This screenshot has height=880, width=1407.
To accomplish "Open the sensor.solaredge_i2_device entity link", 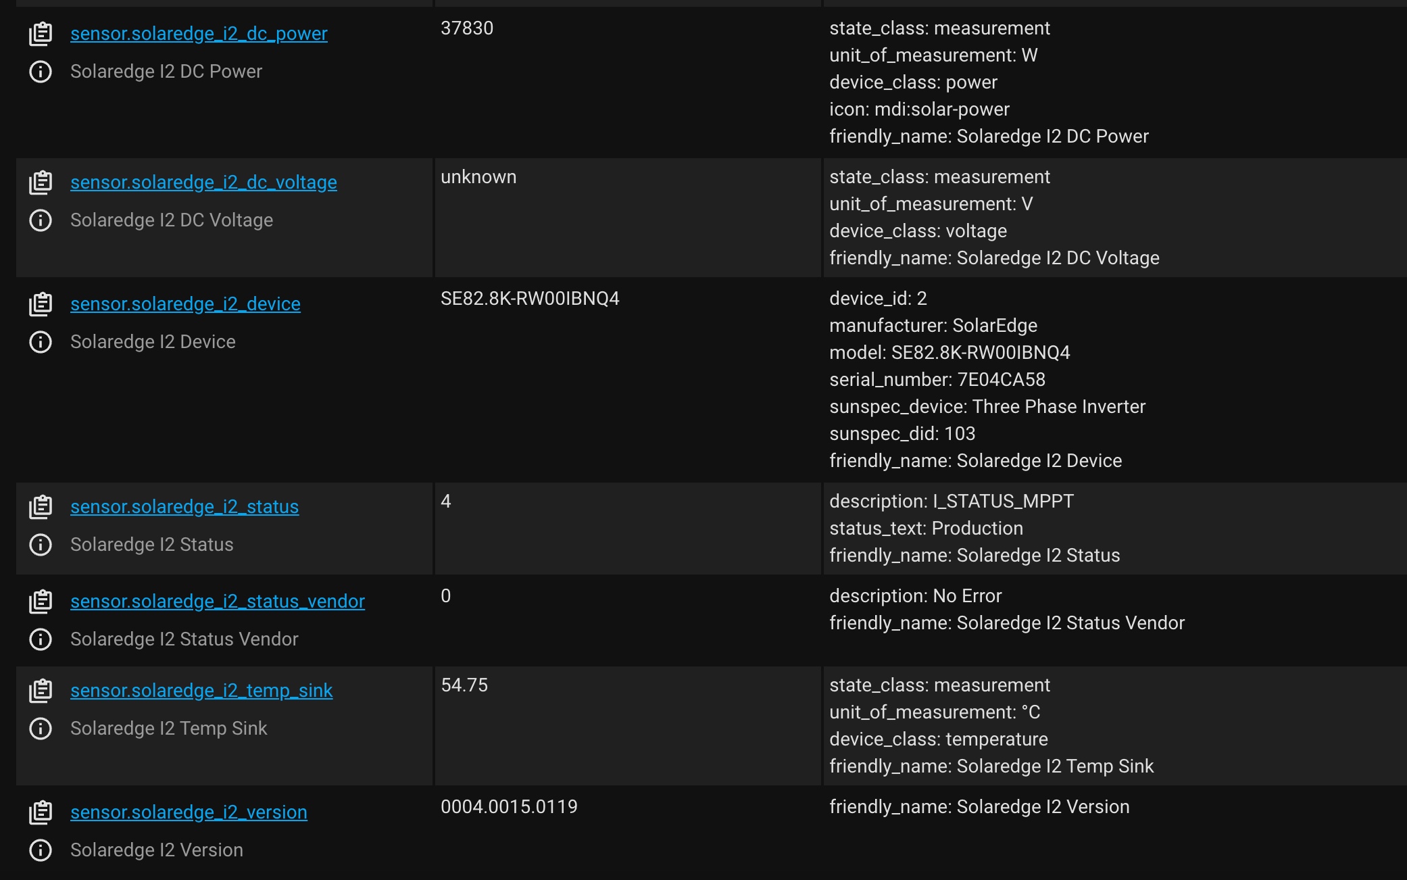I will click(185, 303).
